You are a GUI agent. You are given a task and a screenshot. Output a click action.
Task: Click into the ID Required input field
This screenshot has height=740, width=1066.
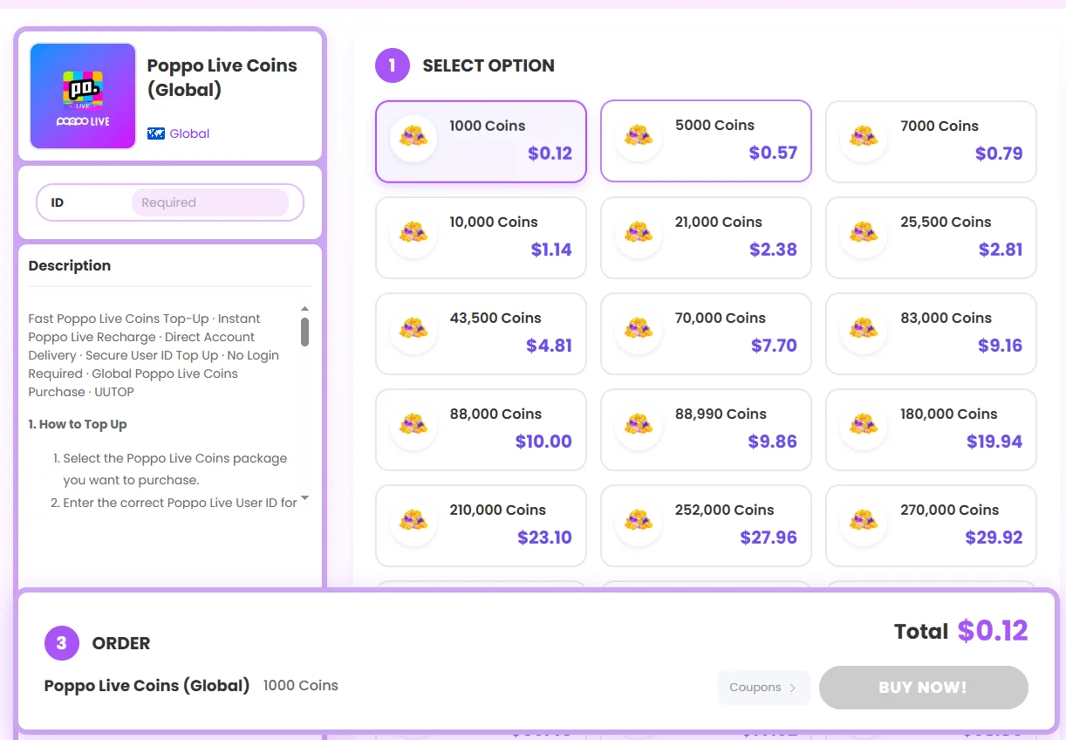point(209,202)
